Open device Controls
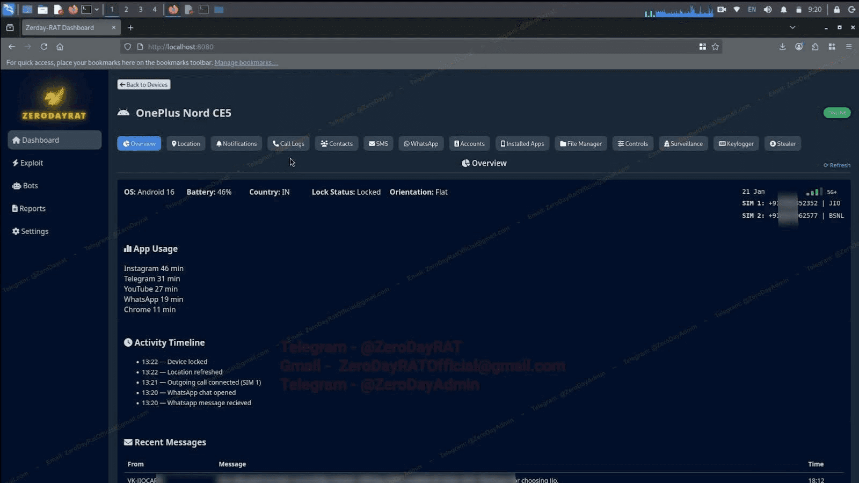Screen dimensions: 859x483 (x=632, y=143)
